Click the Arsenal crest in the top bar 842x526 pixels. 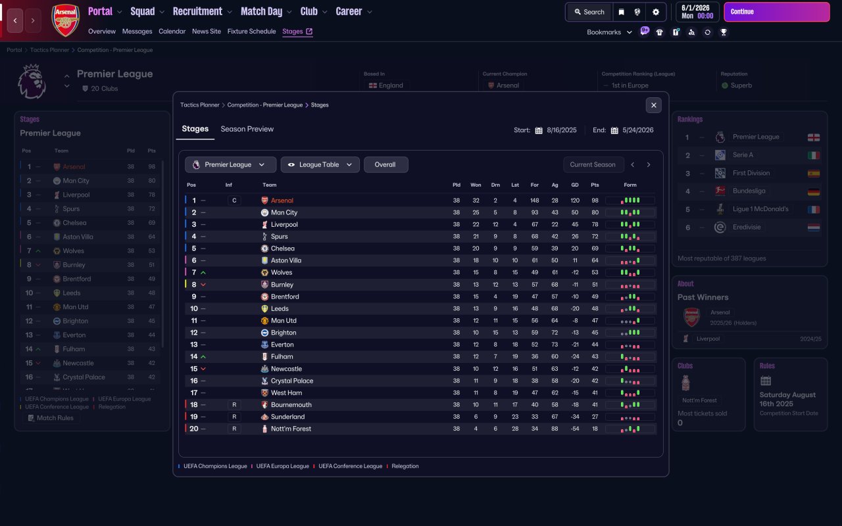pos(65,20)
